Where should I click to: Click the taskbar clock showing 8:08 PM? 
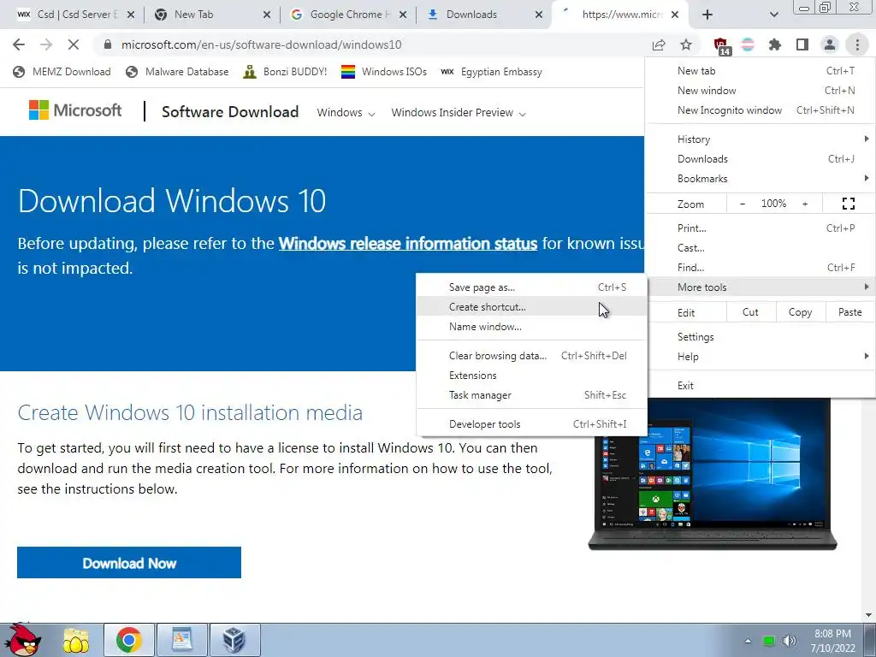coord(832,641)
